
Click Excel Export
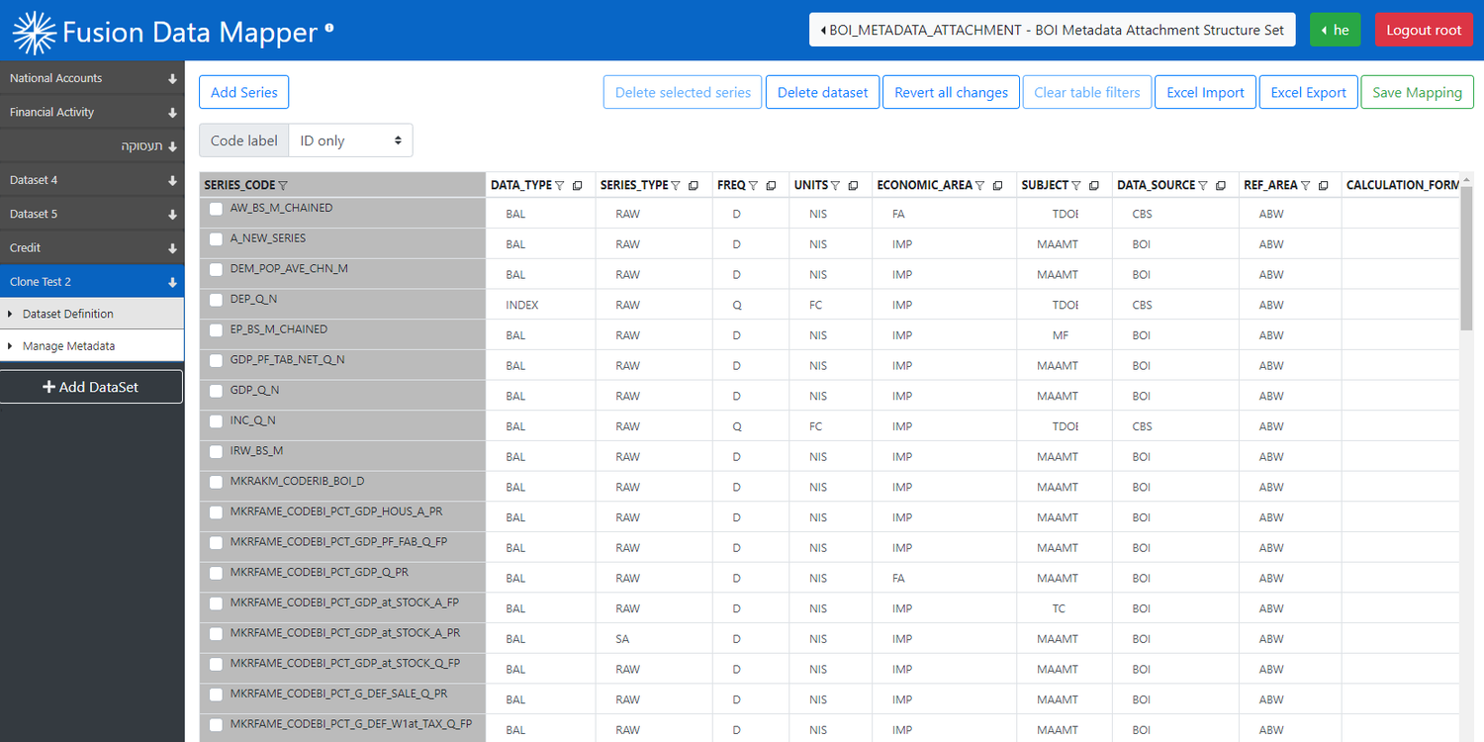1308,91
